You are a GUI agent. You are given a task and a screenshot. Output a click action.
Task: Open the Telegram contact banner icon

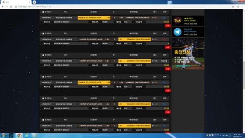tap(178, 32)
